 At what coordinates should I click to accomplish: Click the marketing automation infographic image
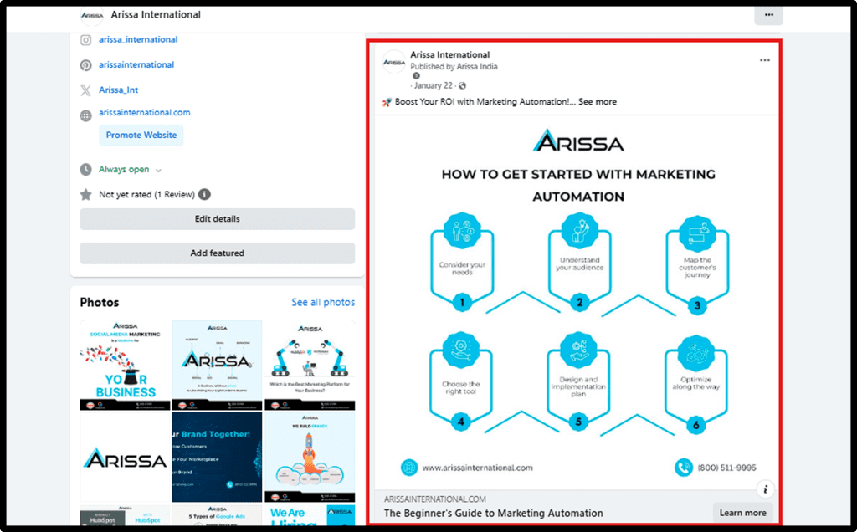click(x=577, y=303)
